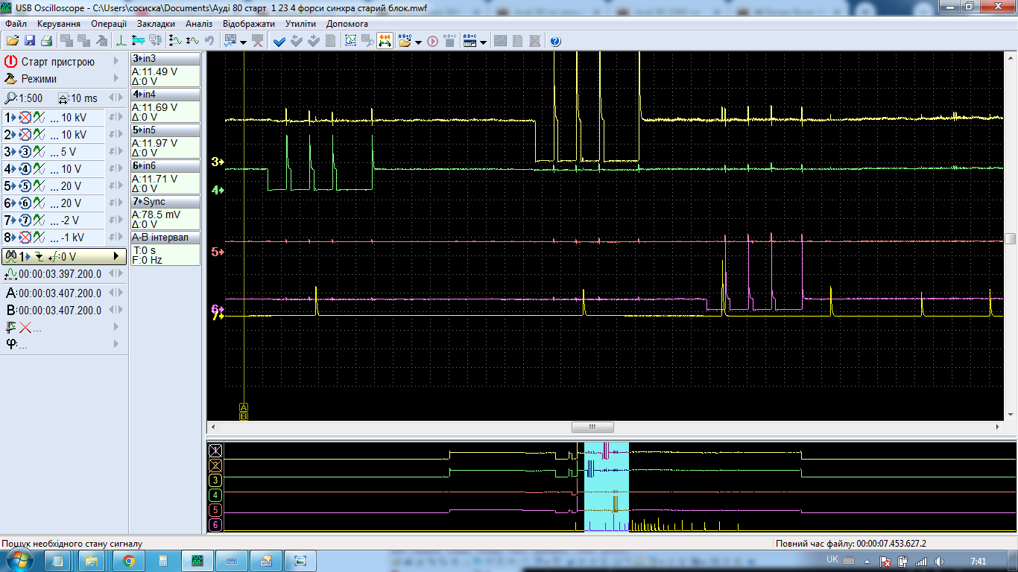1018x572 pixels.
Task: Toggle the disabled channel 2 icon
Action: [x=25, y=135]
